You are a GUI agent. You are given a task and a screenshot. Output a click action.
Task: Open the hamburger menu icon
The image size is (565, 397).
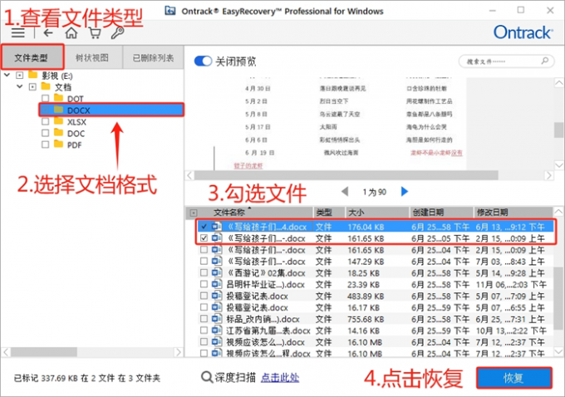[x=17, y=32]
